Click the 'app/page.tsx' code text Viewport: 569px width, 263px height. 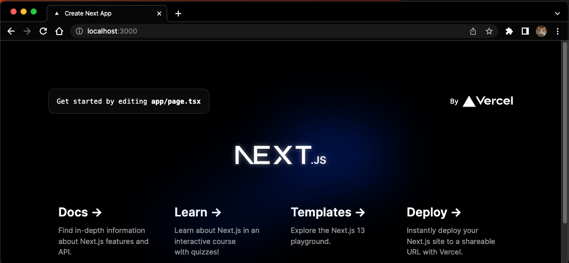[176, 101]
